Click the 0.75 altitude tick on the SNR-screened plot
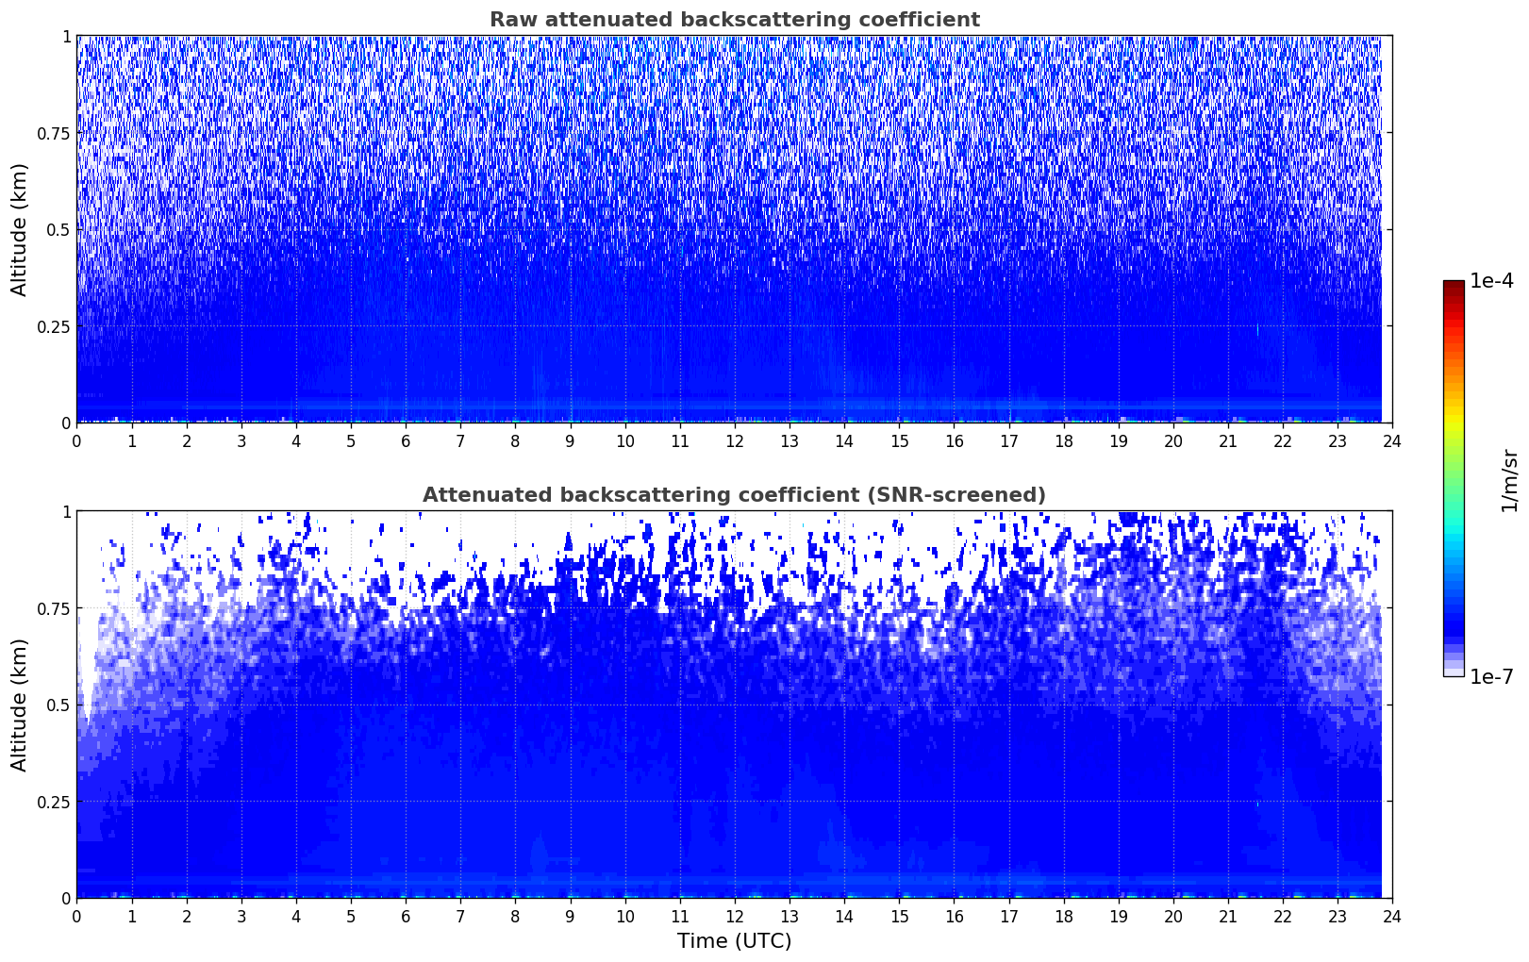 point(54,608)
